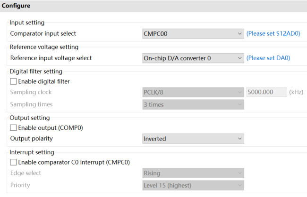
Task: Click the Configure panel header
Action: 17,6
